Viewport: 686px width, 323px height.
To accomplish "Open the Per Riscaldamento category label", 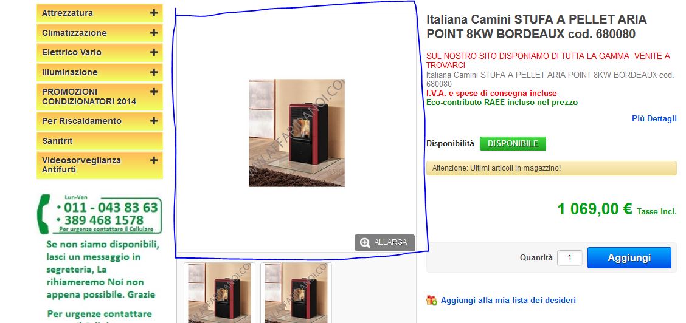I will pos(82,121).
